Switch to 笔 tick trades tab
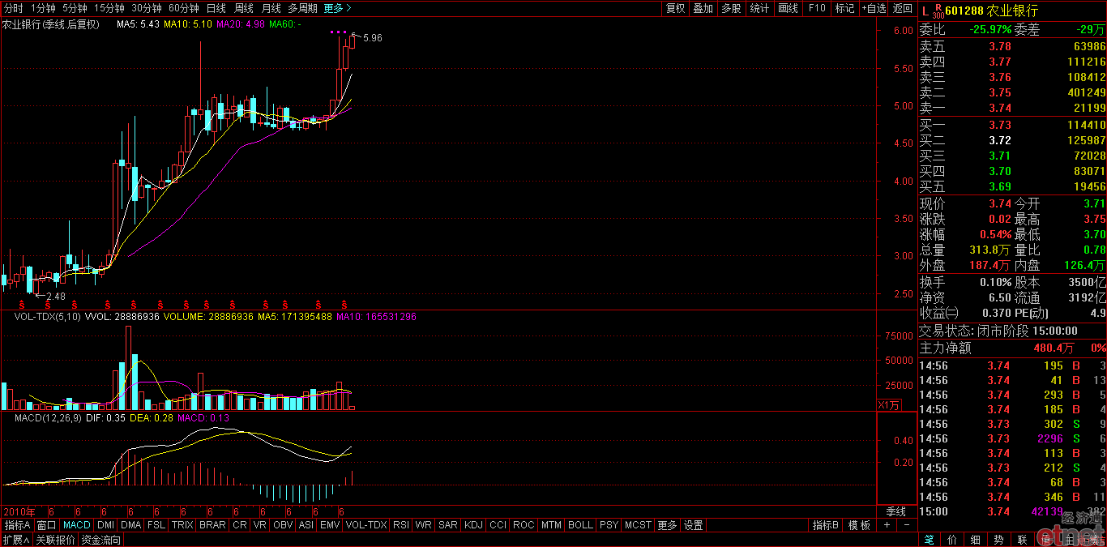1107x547 pixels. pyautogui.click(x=929, y=540)
